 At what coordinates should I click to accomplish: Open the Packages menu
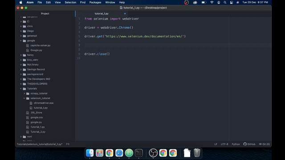coord(95,2)
